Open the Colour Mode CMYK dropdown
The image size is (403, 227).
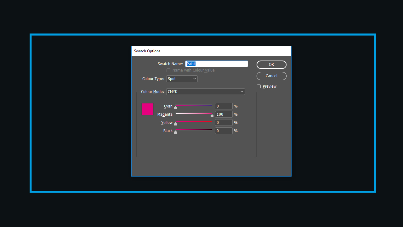[x=206, y=92]
